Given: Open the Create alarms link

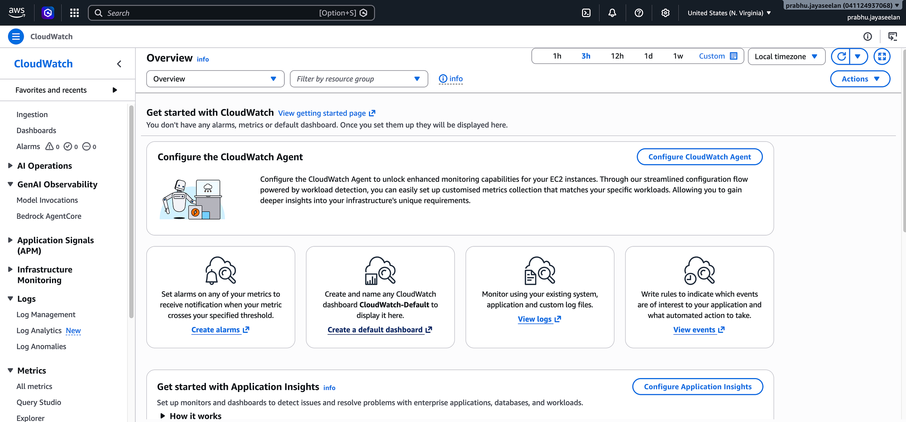Looking at the screenshot, I should coord(220,330).
